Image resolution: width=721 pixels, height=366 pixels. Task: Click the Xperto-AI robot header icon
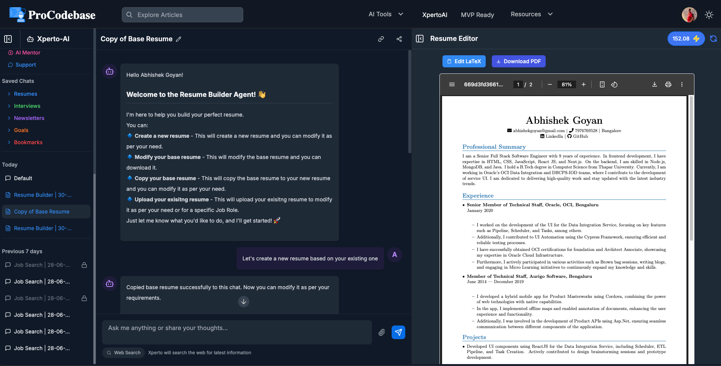(30, 39)
